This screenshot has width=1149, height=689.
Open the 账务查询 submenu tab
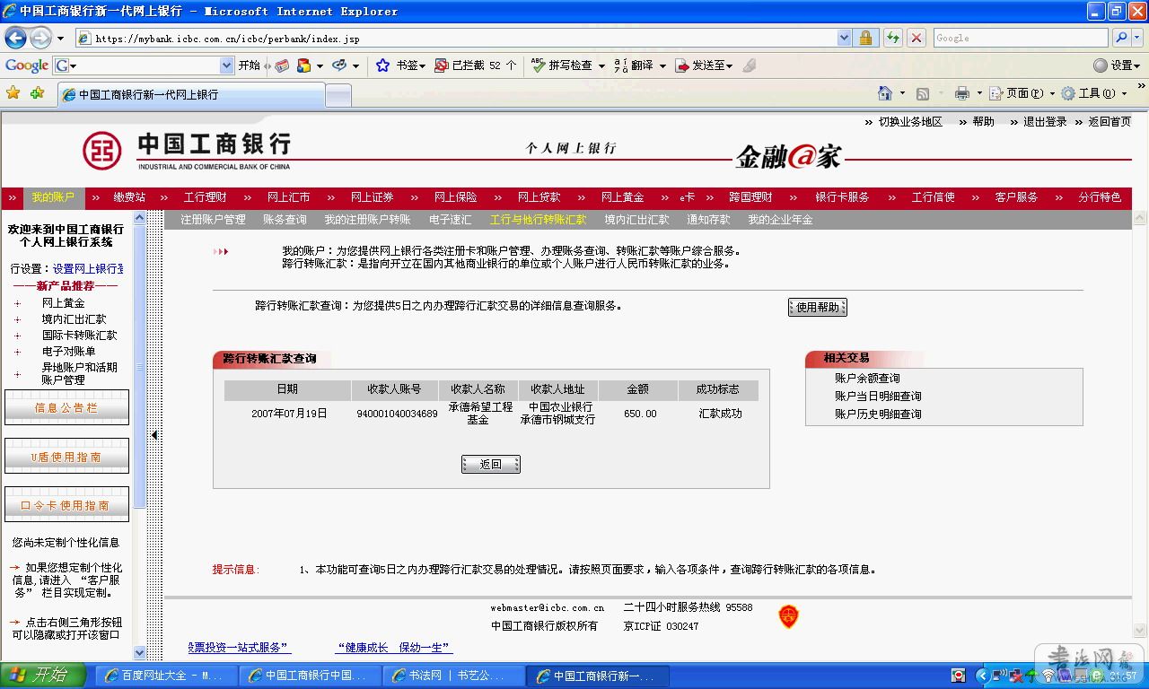pyautogui.click(x=285, y=220)
